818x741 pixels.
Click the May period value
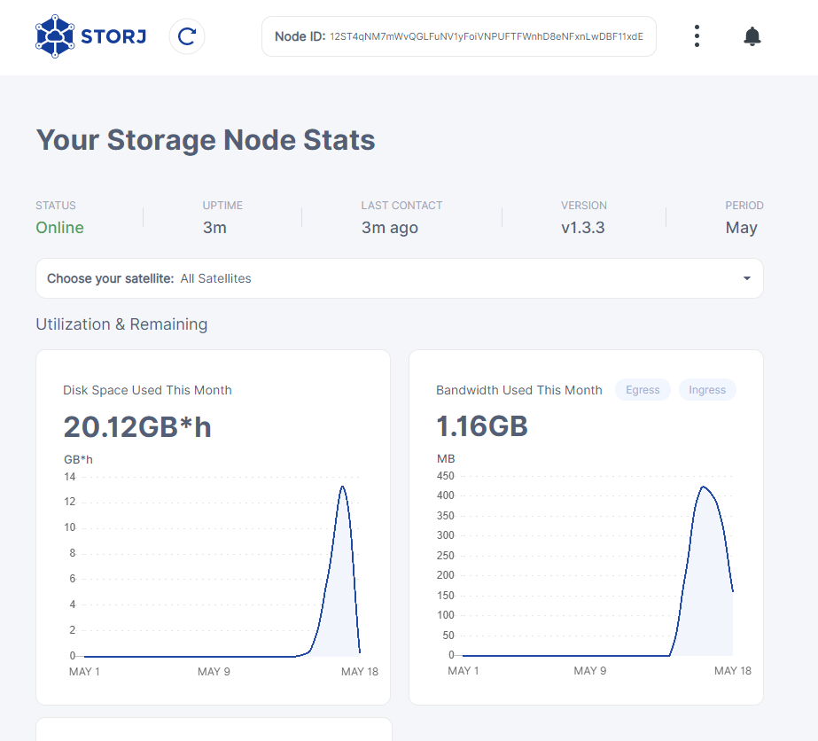741,228
